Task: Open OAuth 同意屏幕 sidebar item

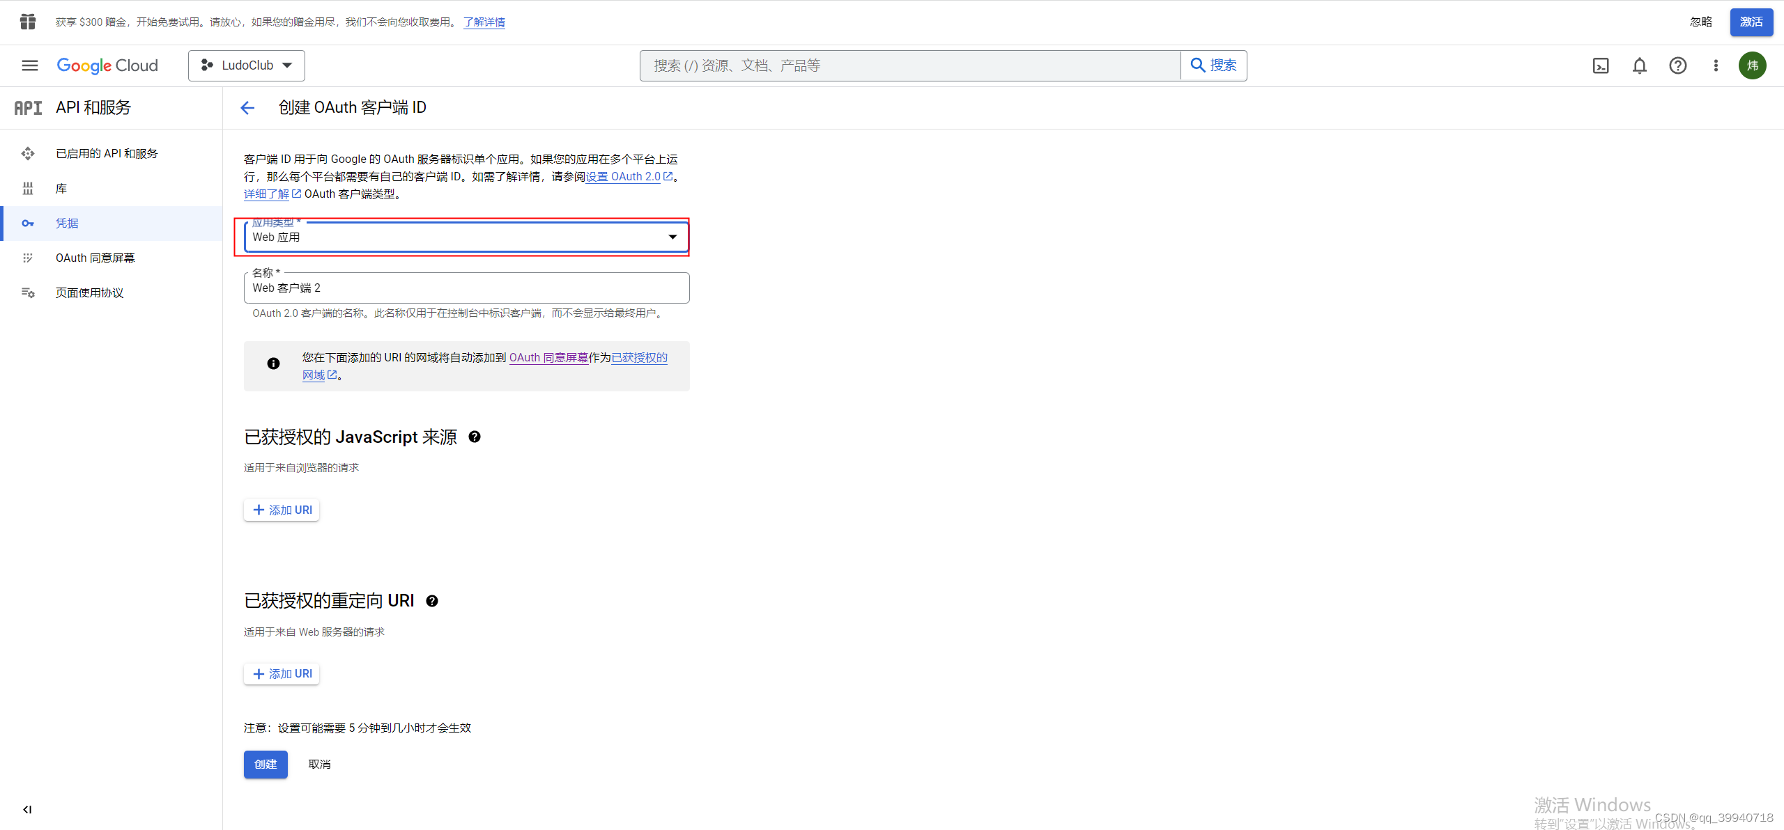Action: [x=95, y=258]
